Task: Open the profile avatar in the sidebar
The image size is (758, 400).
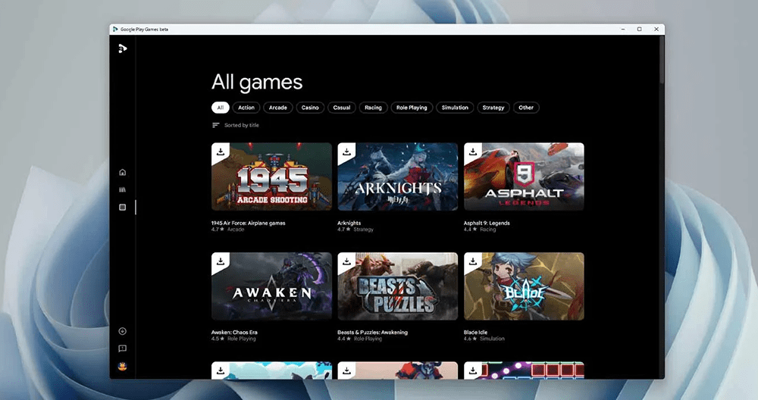Action: tap(122, 366)
